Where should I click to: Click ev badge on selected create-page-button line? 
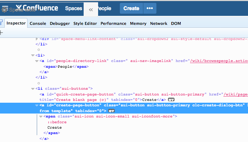(112, 111)
